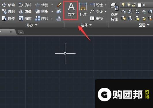Click the Dimension (标注) tool
153x108 pixels.
tap(83, 10)
